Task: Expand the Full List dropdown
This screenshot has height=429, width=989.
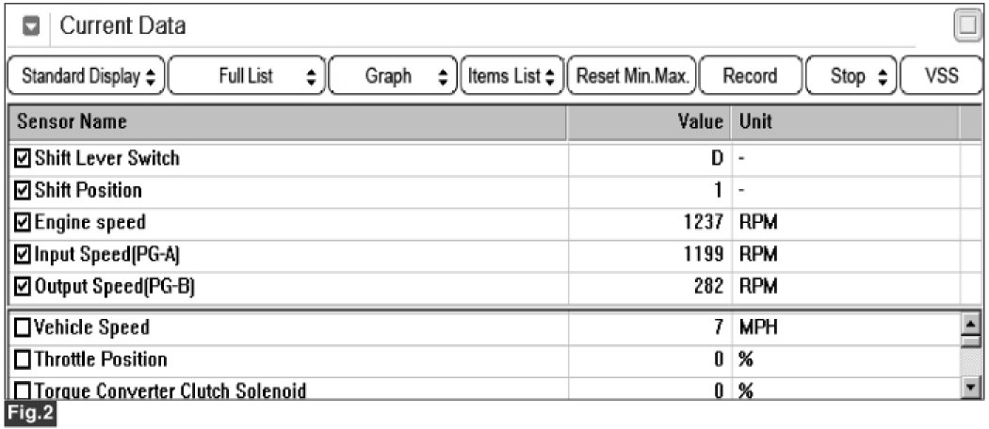Action: 247,76
